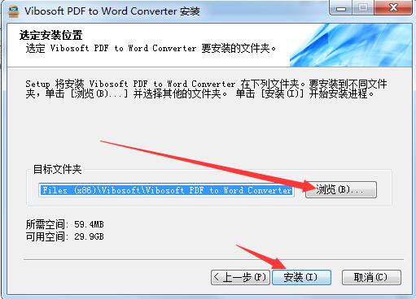This screenshot has width=416, height=299.
Task: Click the installer icon in title bar
Action: pos(13,11)
